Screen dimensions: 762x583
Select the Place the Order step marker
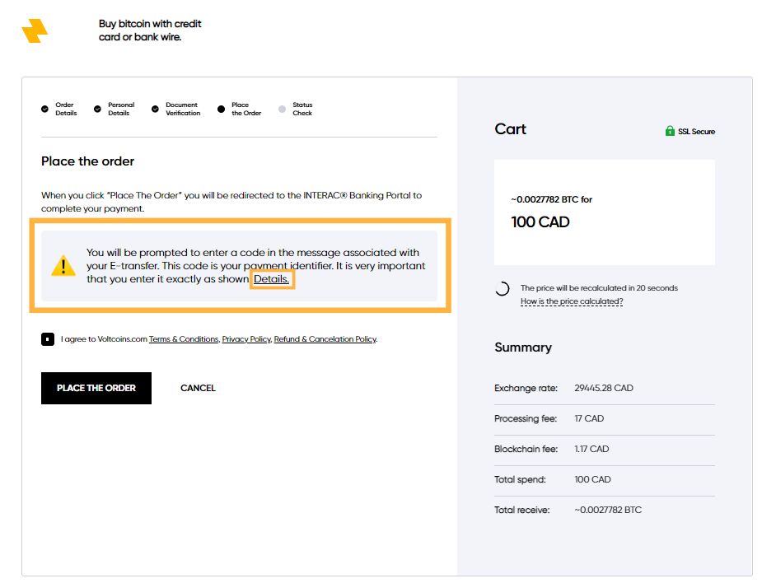[x=221, y=109]
